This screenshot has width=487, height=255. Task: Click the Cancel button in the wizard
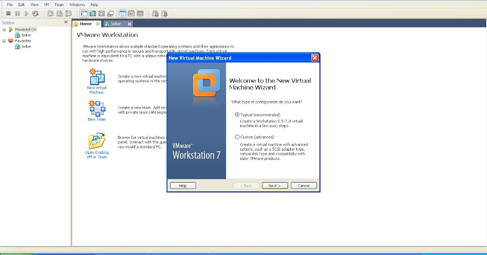pos(304,186)
